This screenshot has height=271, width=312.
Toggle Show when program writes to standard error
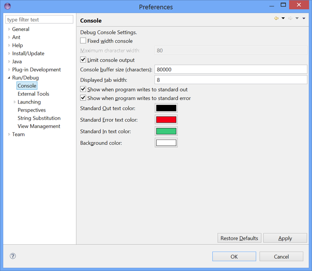click(x=83, y=98)
